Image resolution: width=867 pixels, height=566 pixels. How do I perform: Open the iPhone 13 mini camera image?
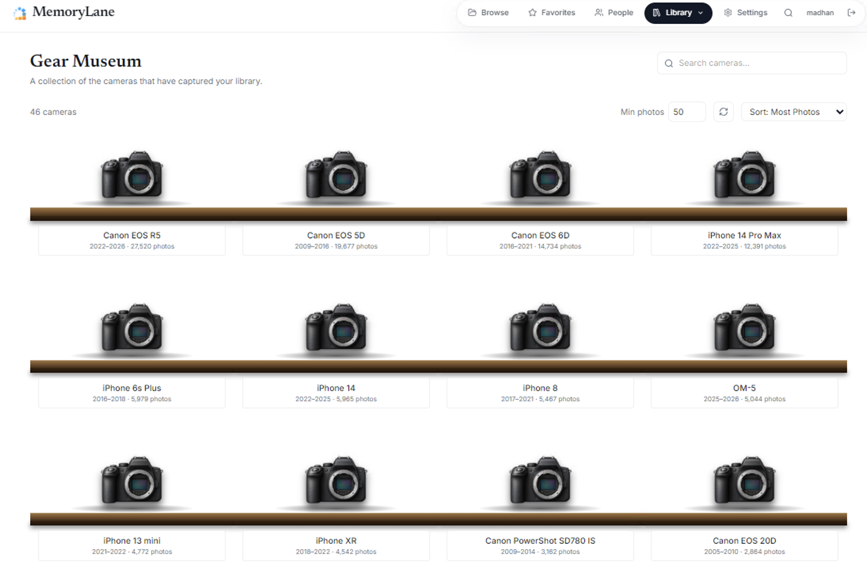(x=132, y=480)
